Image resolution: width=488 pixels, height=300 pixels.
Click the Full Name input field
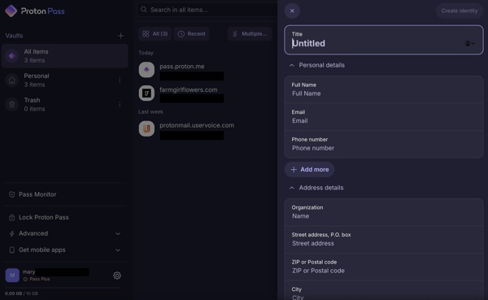(384, 89)
